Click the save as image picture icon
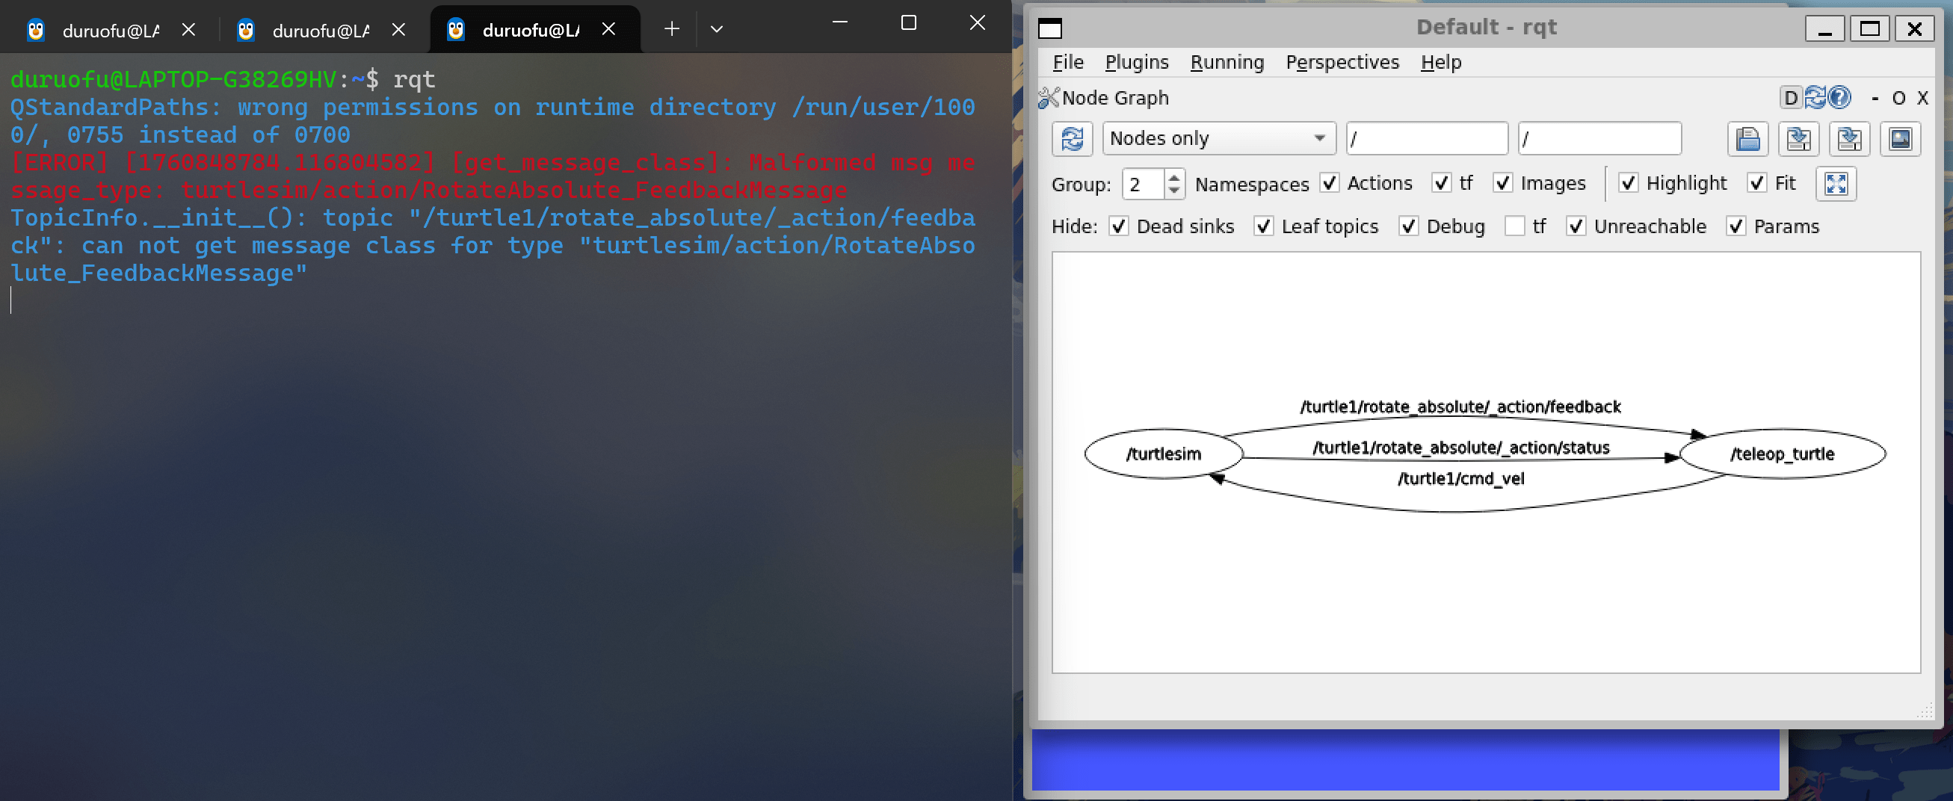The image size is (1953, 801). (1900, 139)
